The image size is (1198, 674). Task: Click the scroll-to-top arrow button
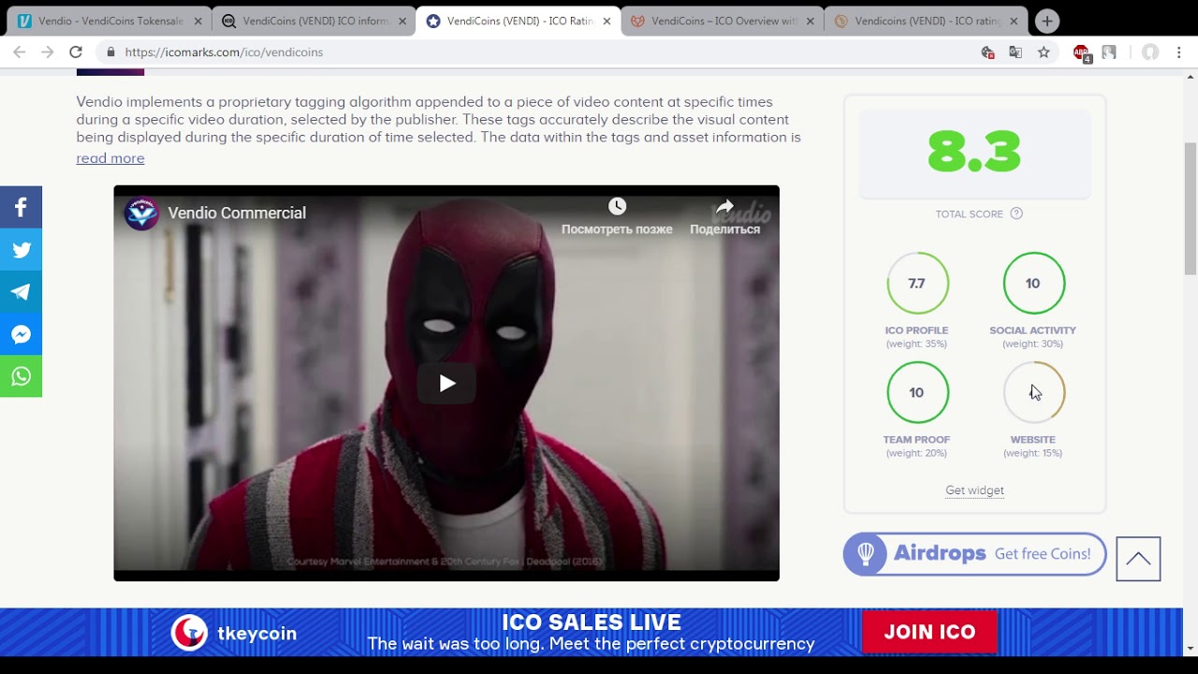1138,559
